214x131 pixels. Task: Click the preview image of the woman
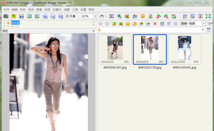click(x=49, y=82)
